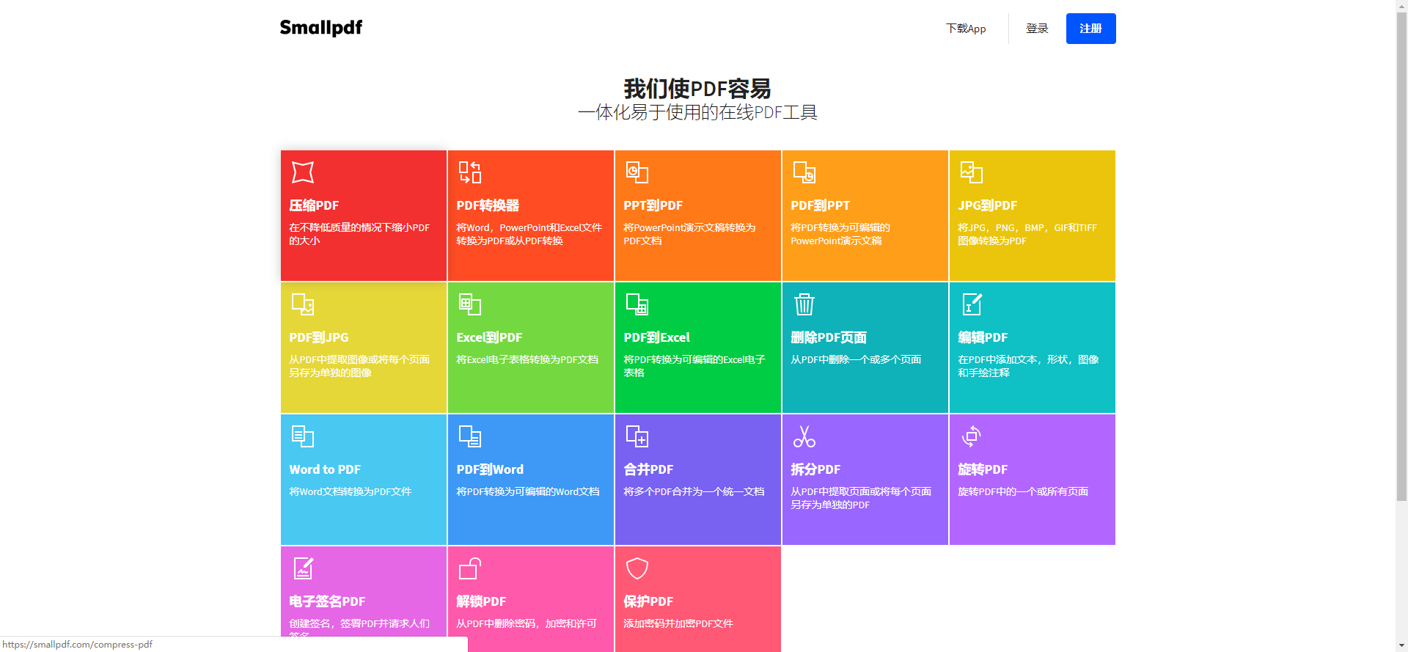Select the PDF到Excel tool title
Image resolution: width=1408 pixels, height=652 pixels.
(x=656, y=337)
